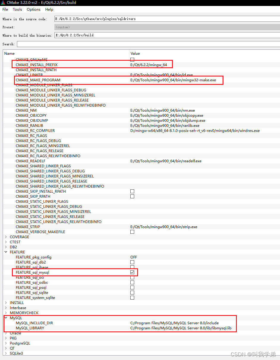Select the CMAKE_RC_FLAGS_RELWITHDEBINFO row

click(x=48, y=156)
